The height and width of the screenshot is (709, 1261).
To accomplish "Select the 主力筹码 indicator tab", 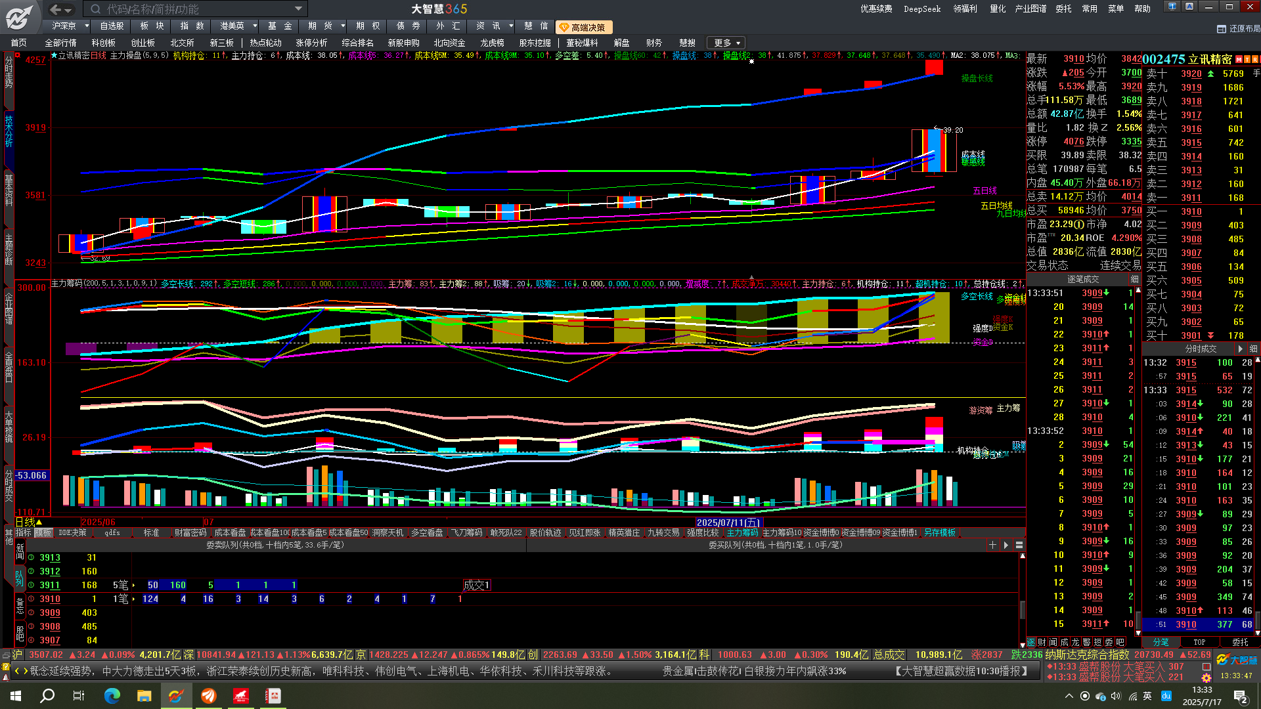I will point(741,532).
